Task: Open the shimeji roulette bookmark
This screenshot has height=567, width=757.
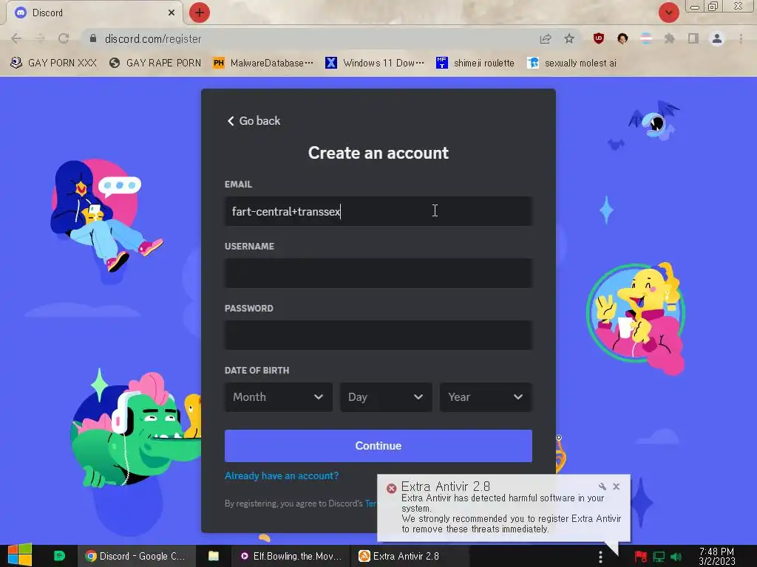Action: [x=475, y=63]
